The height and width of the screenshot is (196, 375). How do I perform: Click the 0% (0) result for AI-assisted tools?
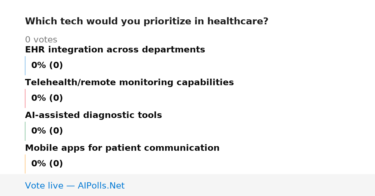(47, 131)
